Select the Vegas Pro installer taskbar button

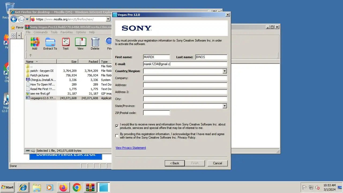(103, 187)
